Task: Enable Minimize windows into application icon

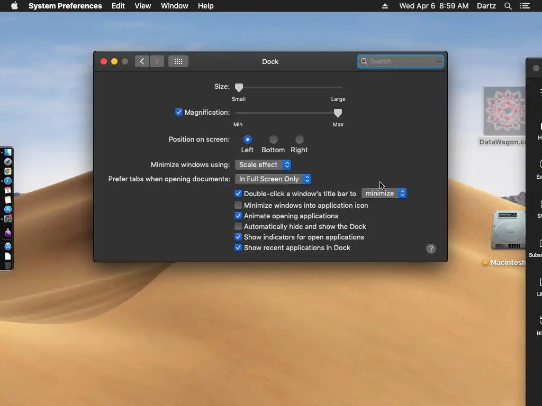Action: (x=238, y=205)
